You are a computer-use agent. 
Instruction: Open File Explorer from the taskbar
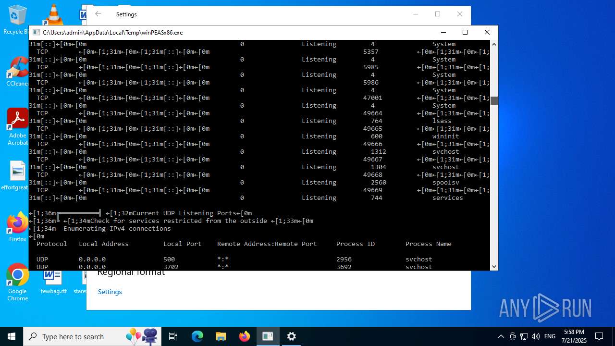[221, 336]
